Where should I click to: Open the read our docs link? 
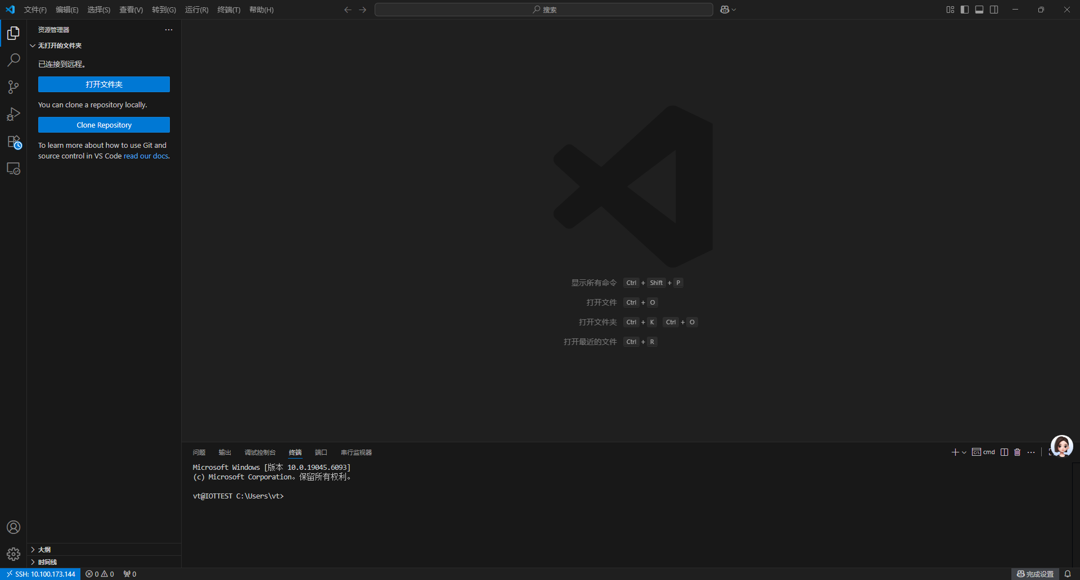(x=146, y=156)
